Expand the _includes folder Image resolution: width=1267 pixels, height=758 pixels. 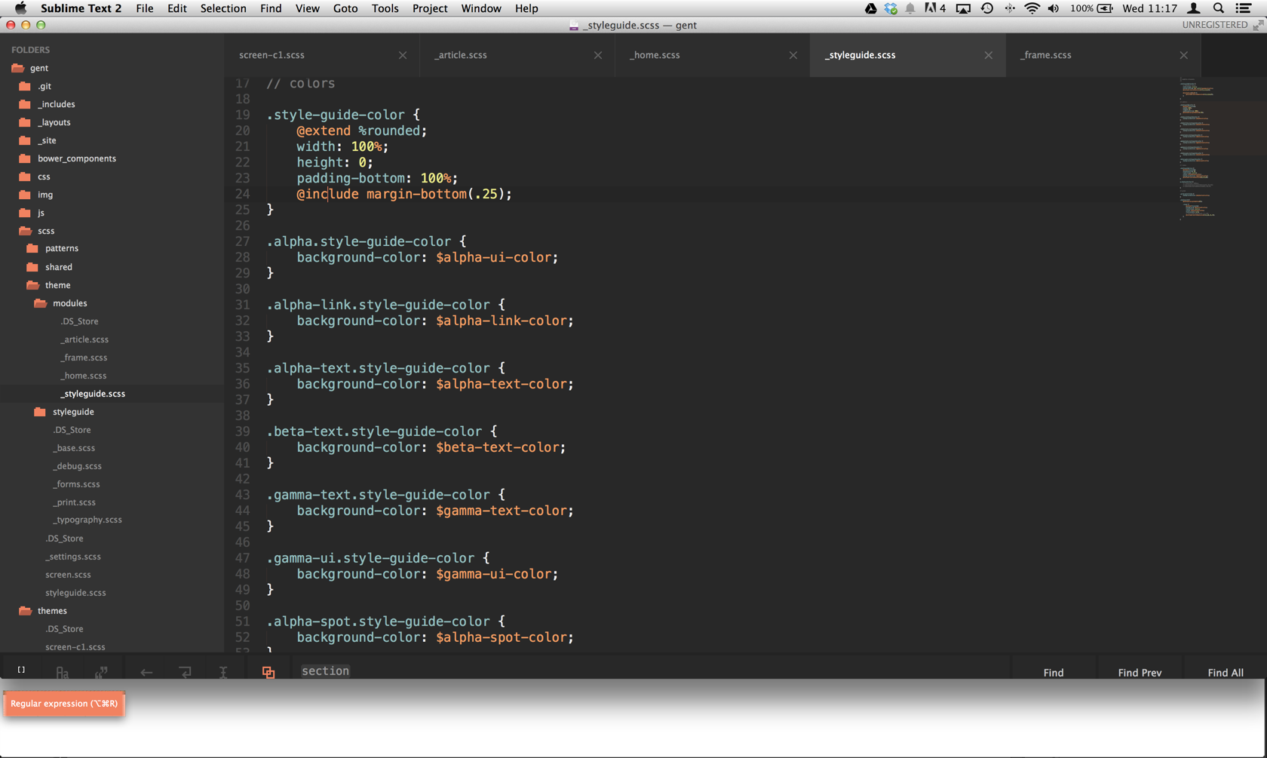pos(25,104)
